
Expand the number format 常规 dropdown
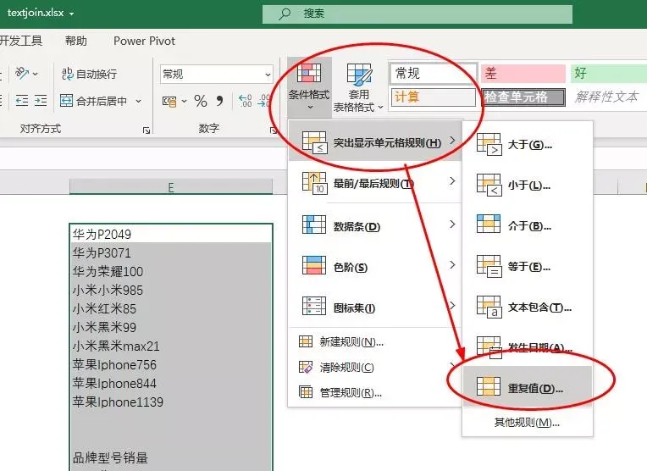(268, 75)
